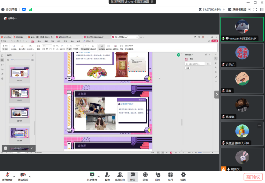Click the red Leave Meeting button
Screen dimensions: 265x183
pyautogui.click(x=254, y=176)
